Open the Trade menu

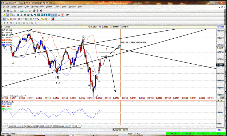click(x=57, y=7)
